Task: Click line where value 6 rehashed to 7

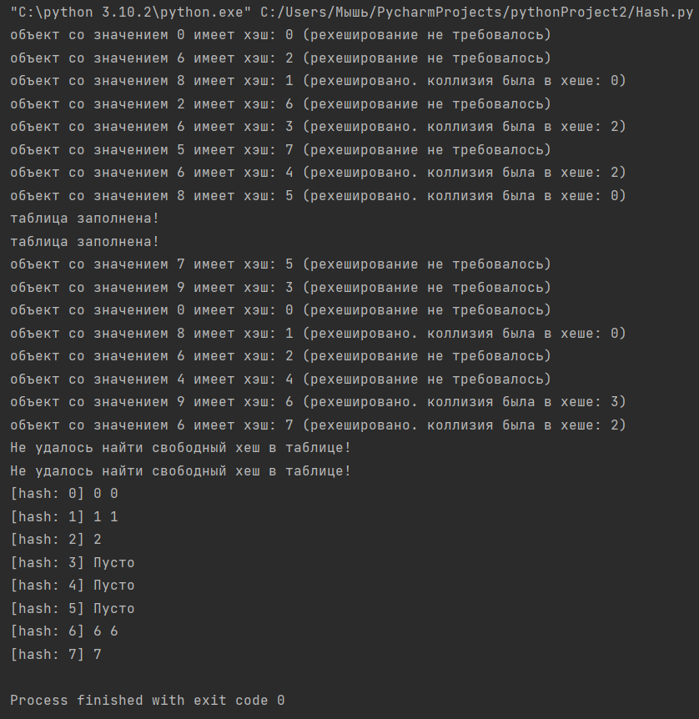Action: (x=318, y=425)
